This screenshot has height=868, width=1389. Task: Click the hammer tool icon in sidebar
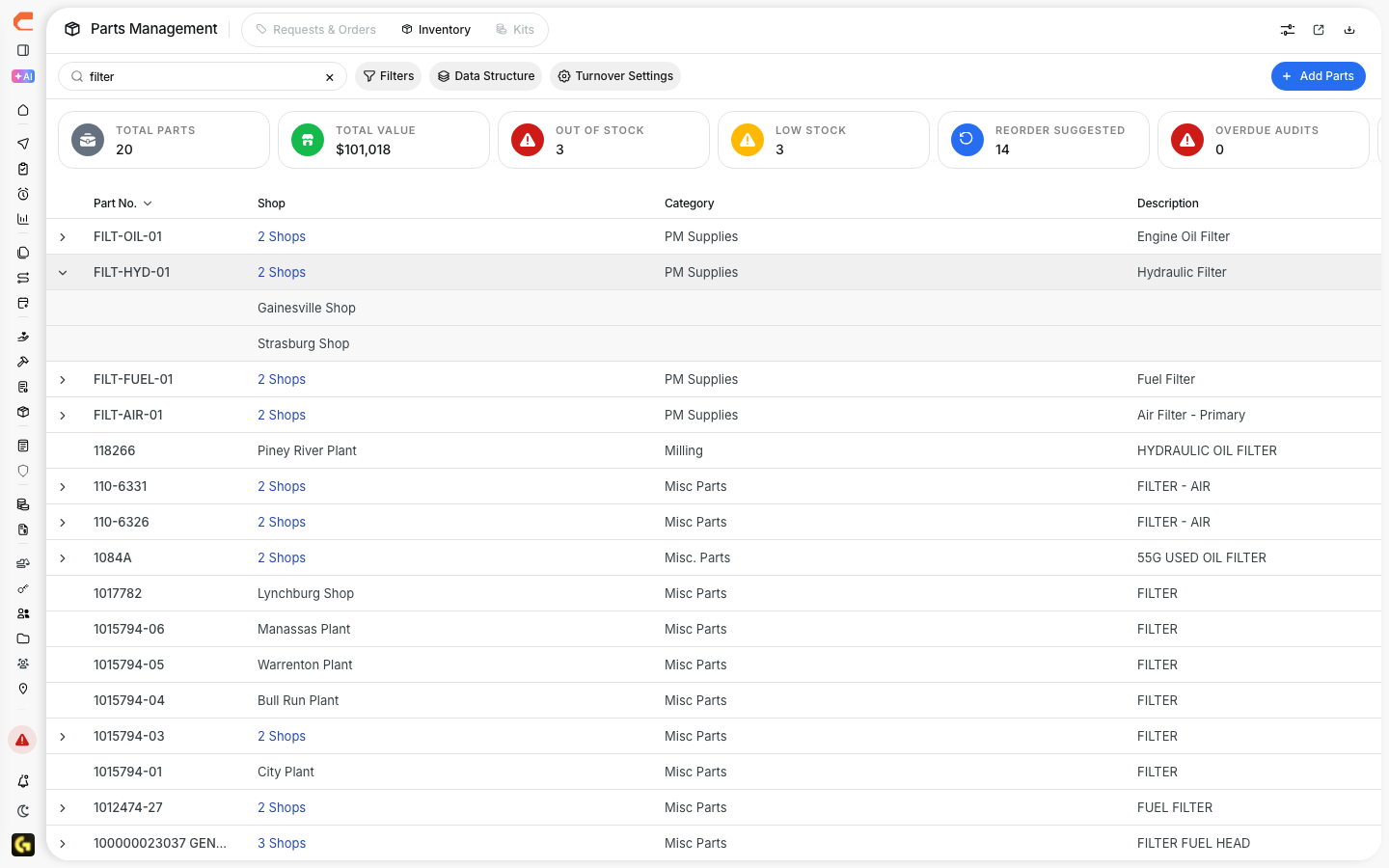pos(23,362)
